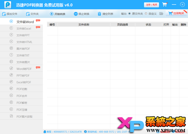The width and height of the screenshot is (188, 134).
Task: Select the Word转PDF circle icon
Action: coord(11,68)
